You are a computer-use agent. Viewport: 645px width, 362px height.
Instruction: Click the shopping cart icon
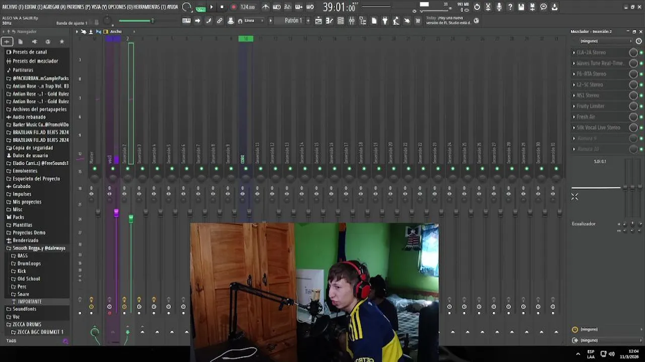point(418,21)
